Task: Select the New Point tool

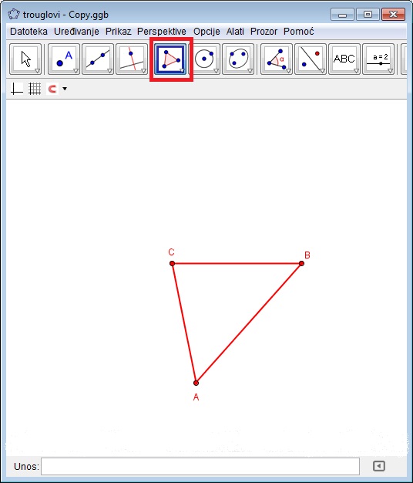Action: click(64, 59)
